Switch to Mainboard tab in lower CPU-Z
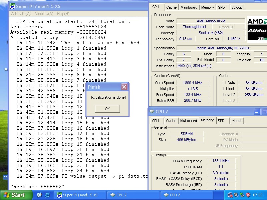Image resolution: width=267 pixels, height=200 pixels. 189,121
